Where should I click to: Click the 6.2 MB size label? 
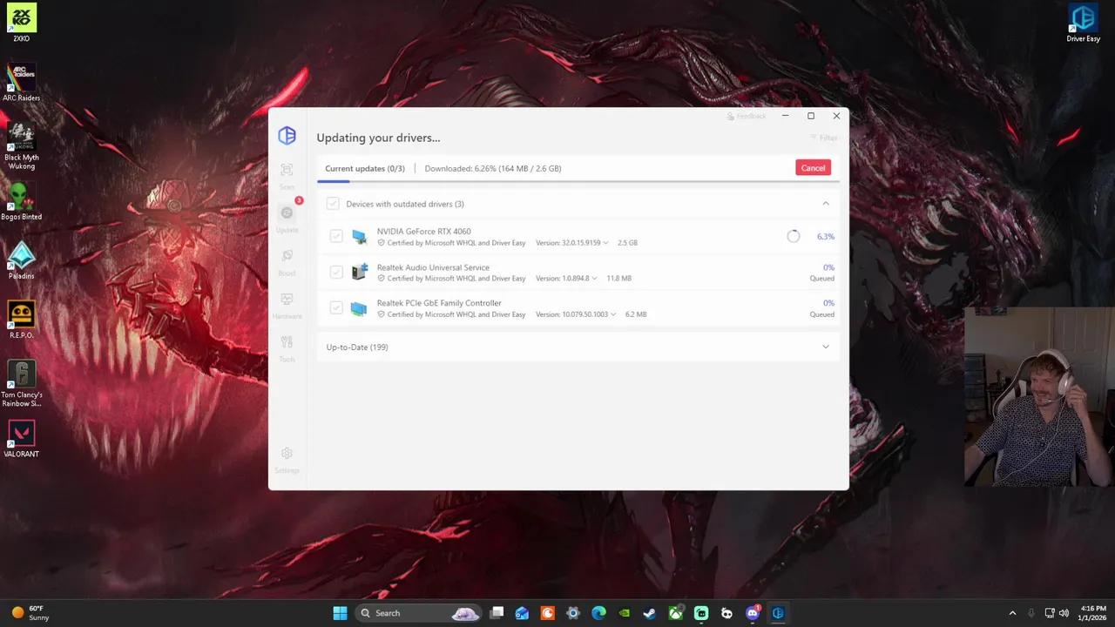pyautogui.click(x=636, y=314)
